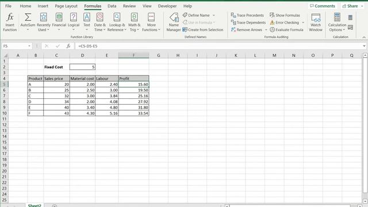
Task: Open the Share dropdown
Action: point(362,6)
